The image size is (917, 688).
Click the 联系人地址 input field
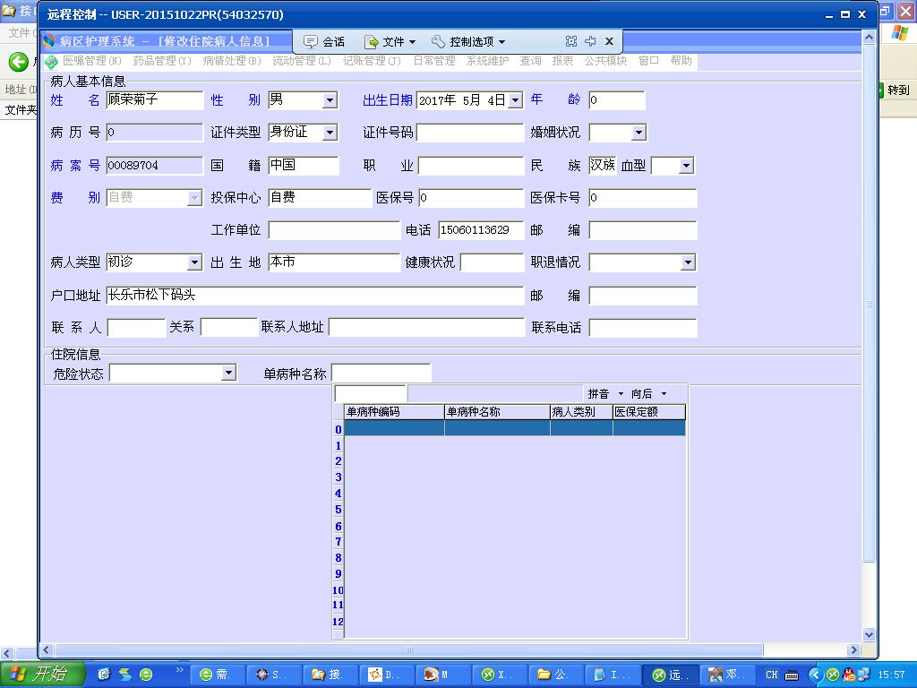click(x=426, y=328)
